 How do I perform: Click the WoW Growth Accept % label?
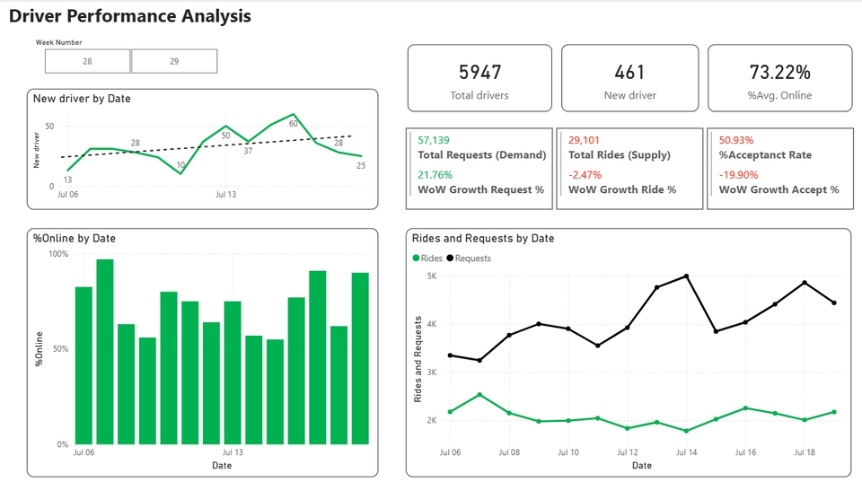click(778, 189)
